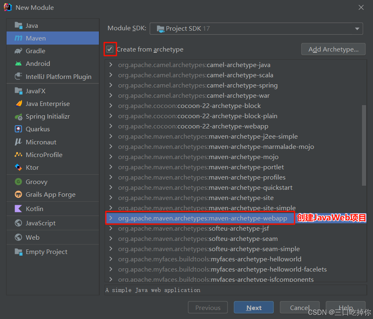Click the Java module type icon

coord(18,25)
